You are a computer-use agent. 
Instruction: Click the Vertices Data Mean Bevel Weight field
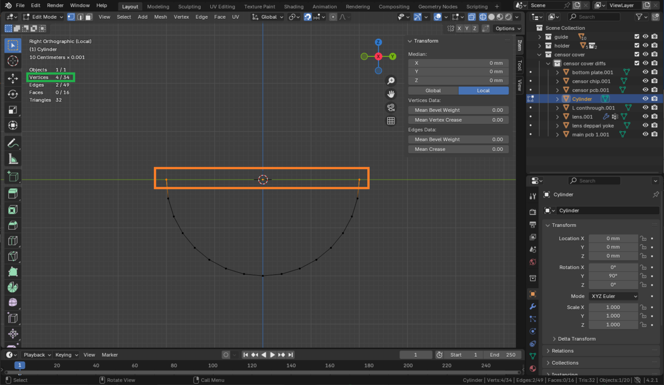[458, 110]
